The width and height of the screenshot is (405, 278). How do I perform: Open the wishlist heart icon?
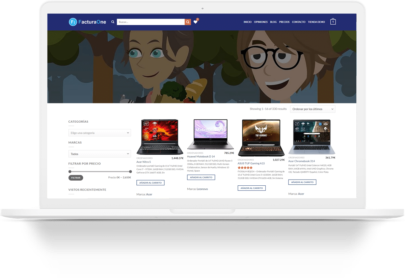point(195,22)
